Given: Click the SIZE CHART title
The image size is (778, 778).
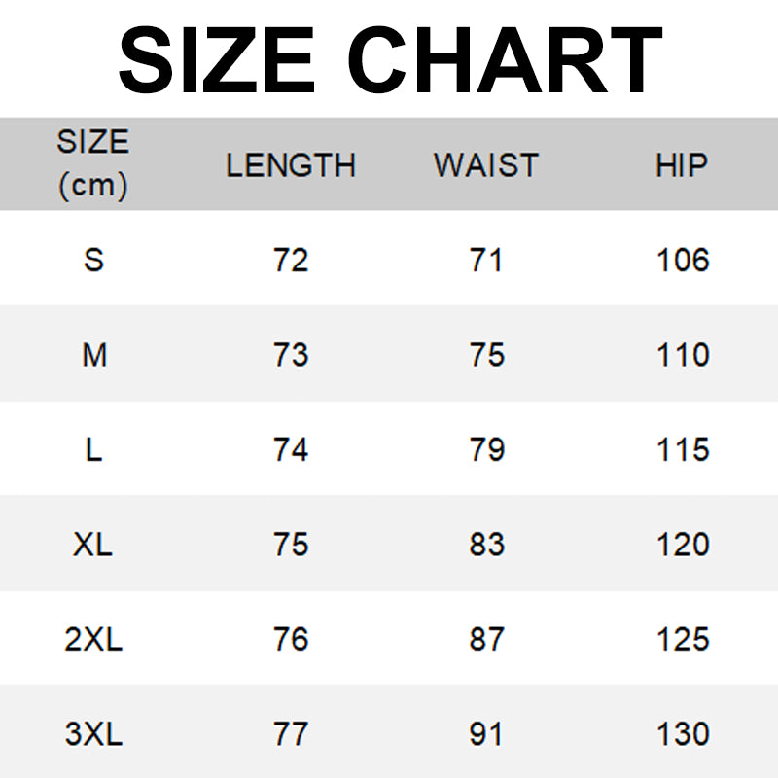Looking at the screenshot, I should click(389, 58).
